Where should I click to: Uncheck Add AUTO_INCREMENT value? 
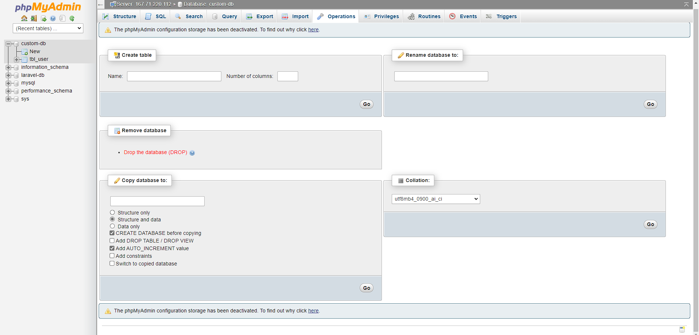(x=112, y=248)
